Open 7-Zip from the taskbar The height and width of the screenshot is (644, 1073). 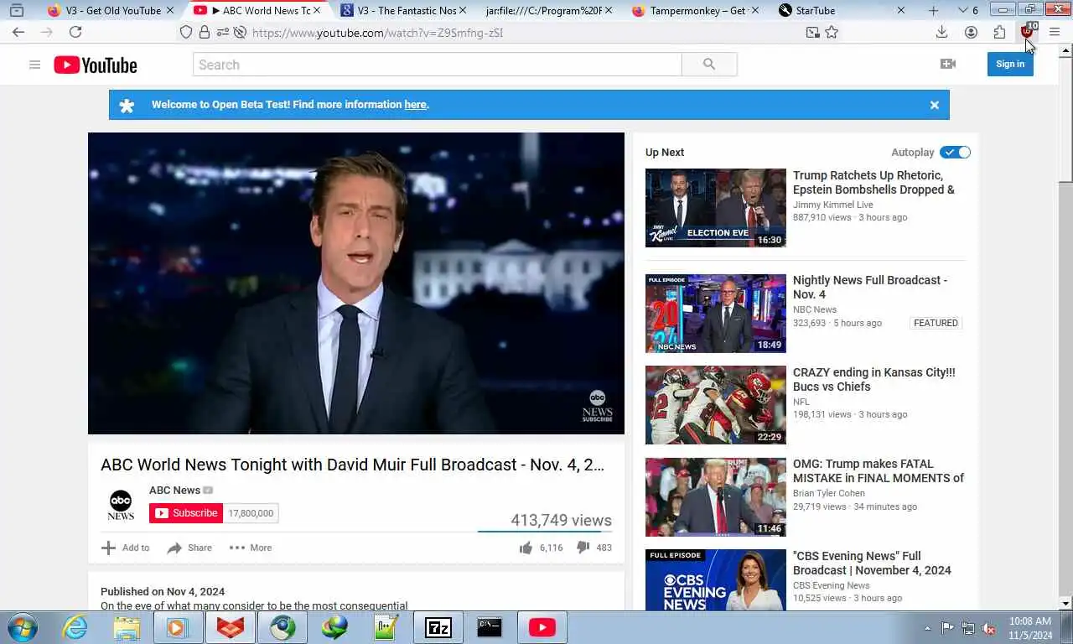click(438, 627)
